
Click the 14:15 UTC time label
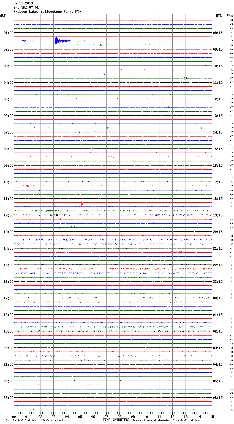[x=218, y=132]
